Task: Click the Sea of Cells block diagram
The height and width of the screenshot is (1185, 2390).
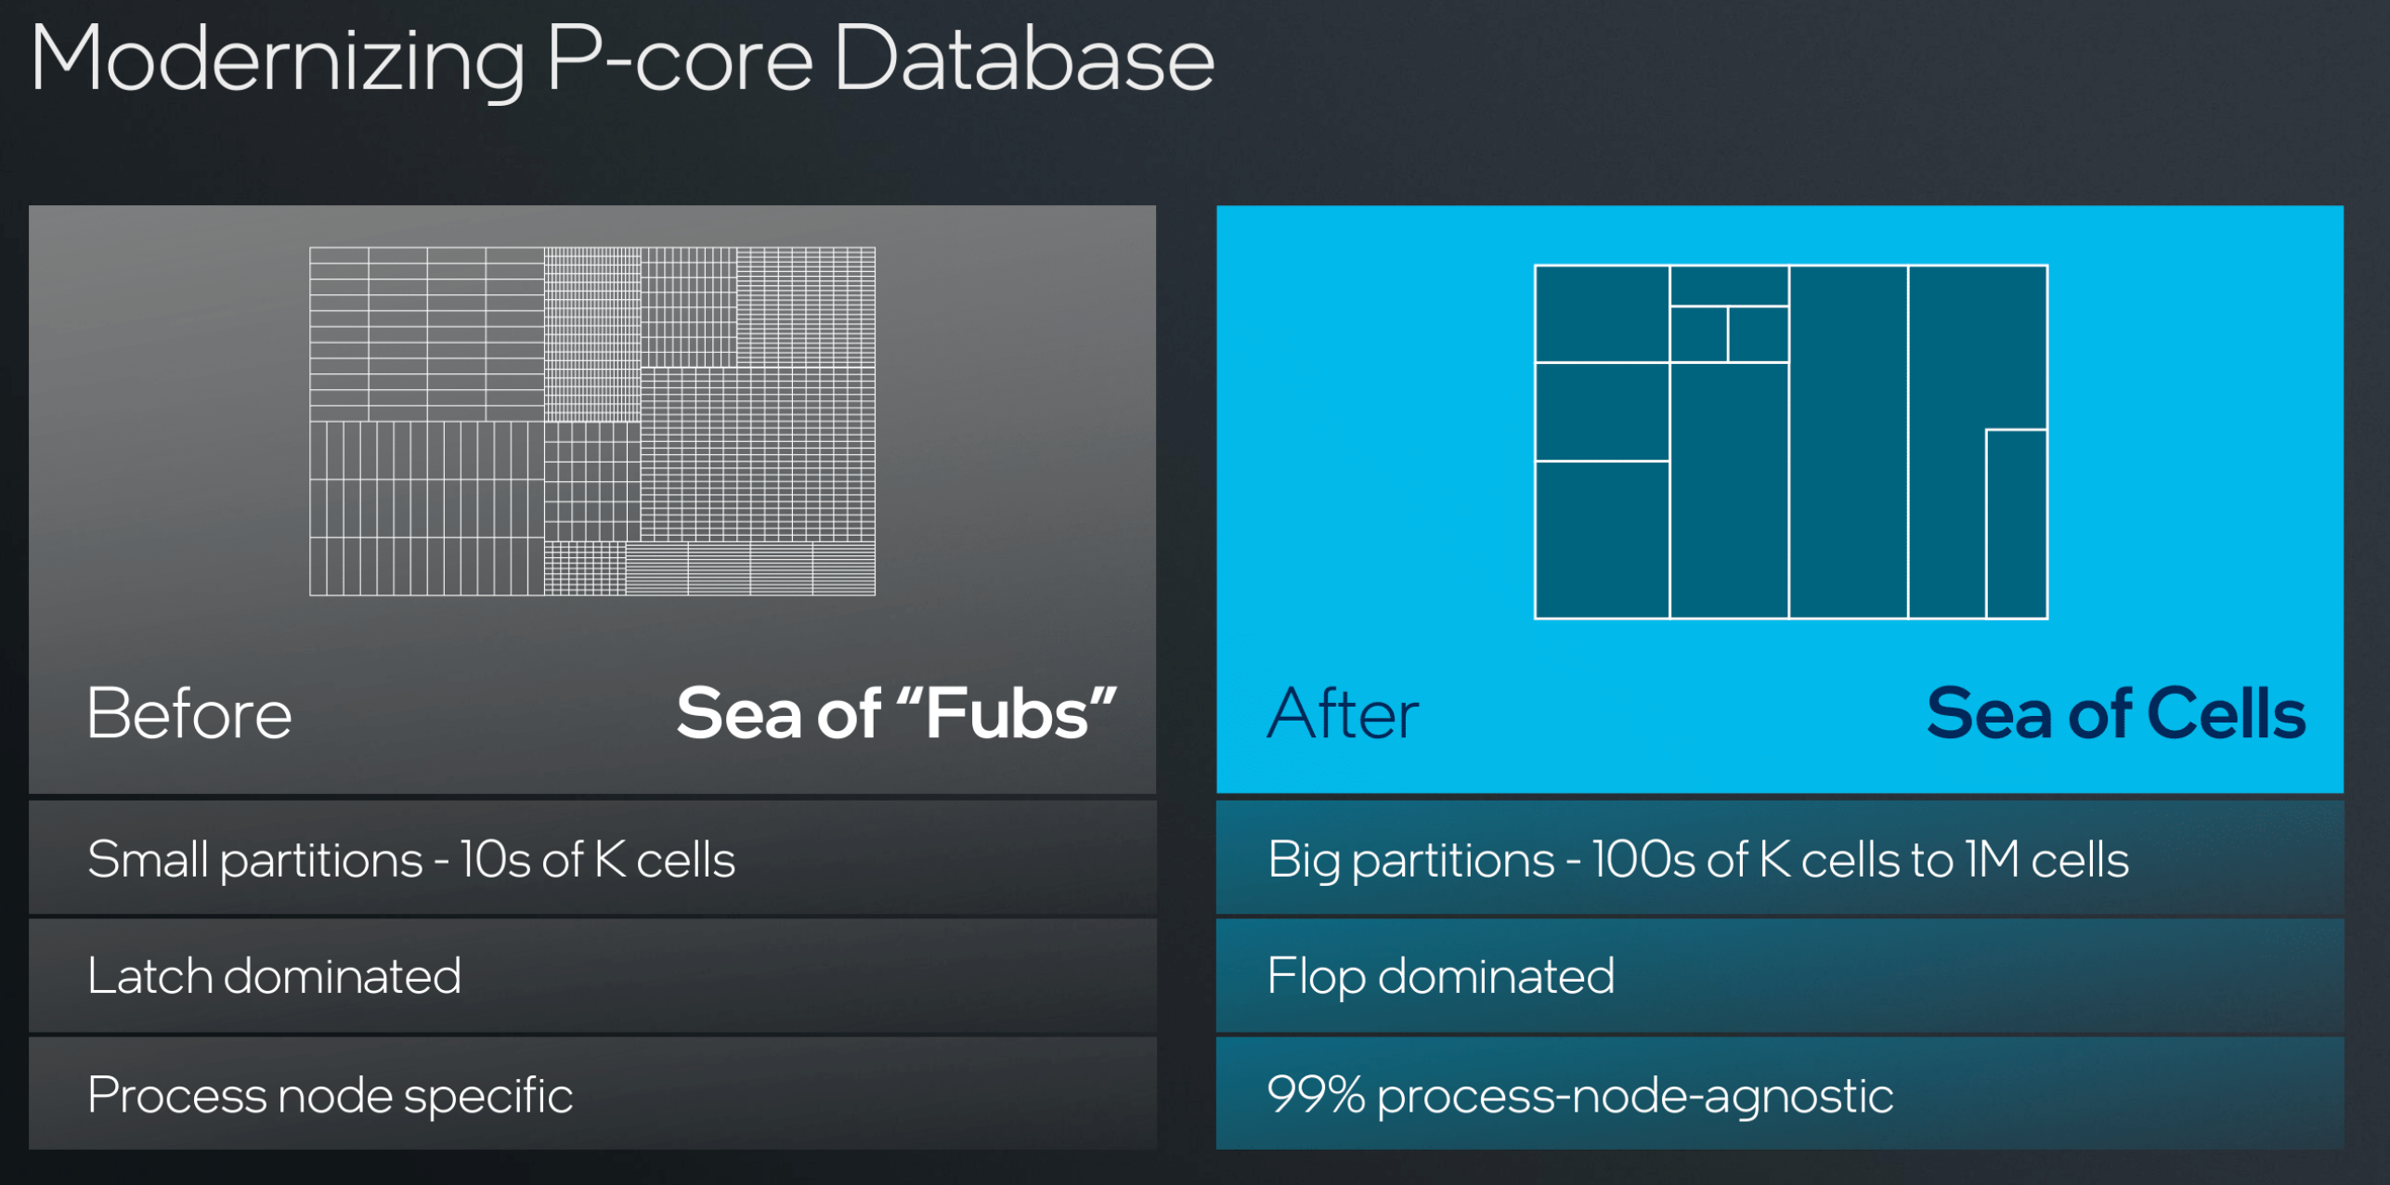Action: point(1790,441)
